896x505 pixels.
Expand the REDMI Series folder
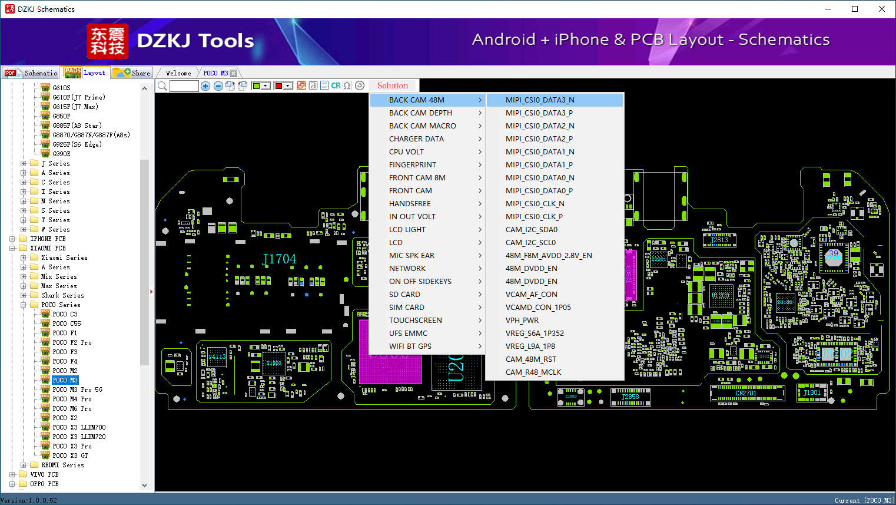pos(23,466)
